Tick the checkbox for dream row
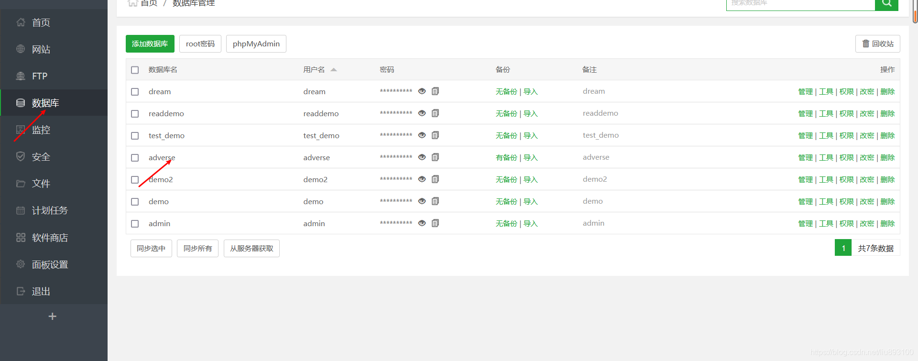 (x=135, y=92)
